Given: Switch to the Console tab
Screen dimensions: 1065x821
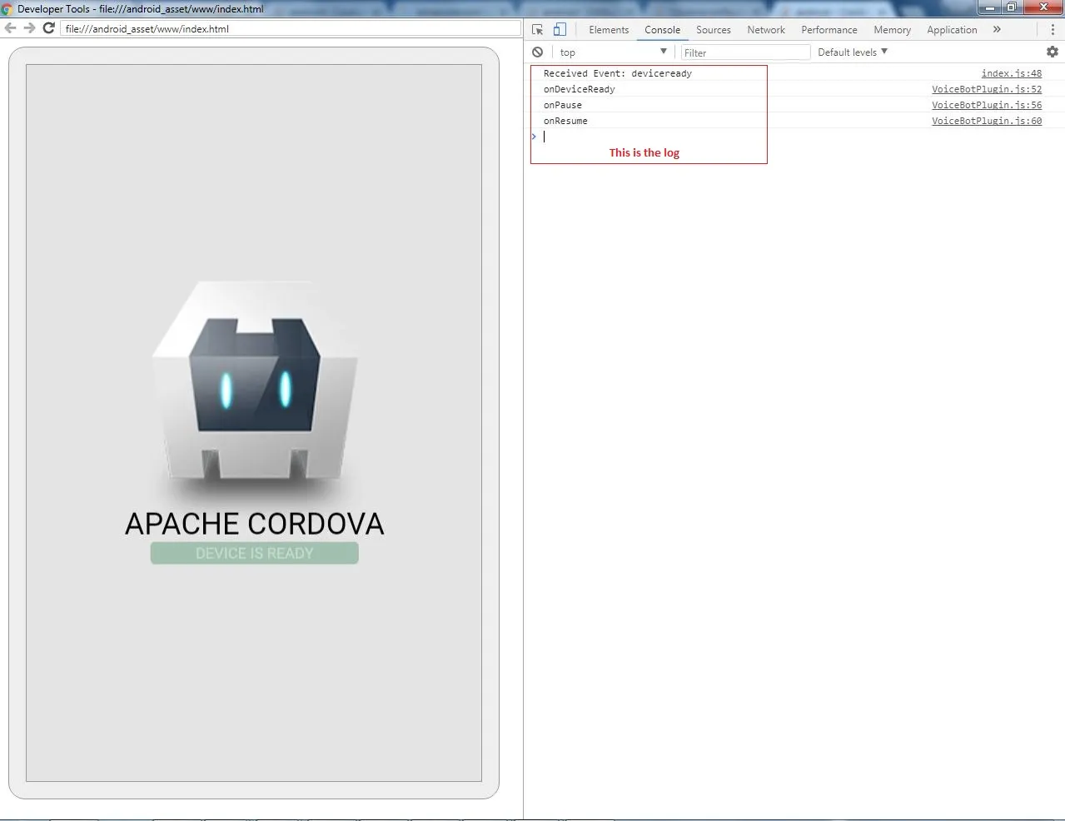Looking at the screenshot, I should coord(662,29).
